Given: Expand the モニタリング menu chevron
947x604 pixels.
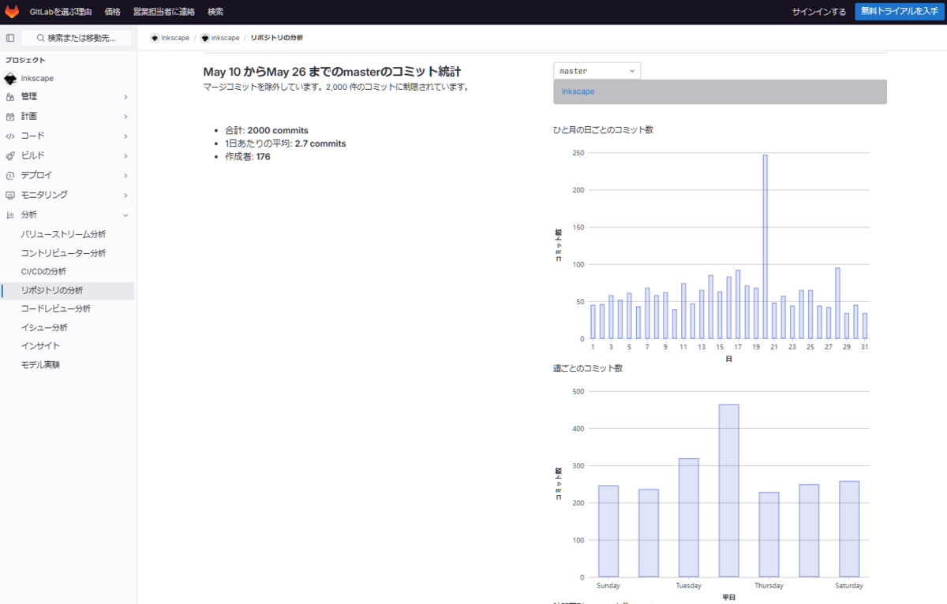Looking at the screenshot, I should 125,195.
